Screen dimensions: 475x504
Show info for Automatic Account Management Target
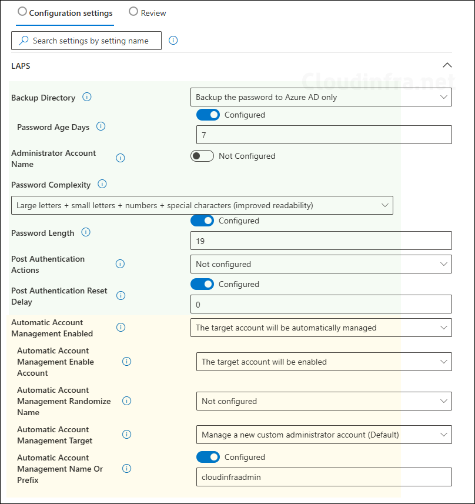127,434
